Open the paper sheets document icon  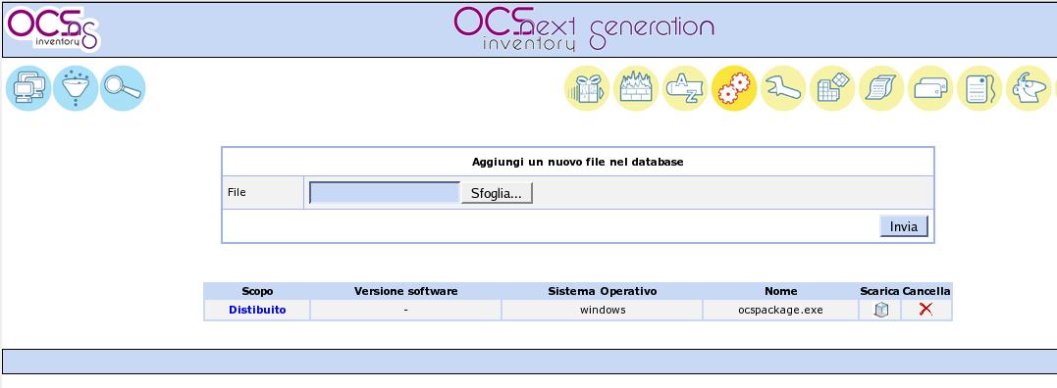click(881, 88)
